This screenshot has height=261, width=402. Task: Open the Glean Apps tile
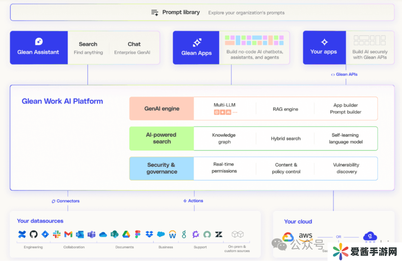pos(196,48)
